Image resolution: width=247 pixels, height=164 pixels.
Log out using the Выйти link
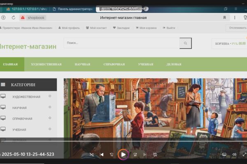[x=169, y=28]
